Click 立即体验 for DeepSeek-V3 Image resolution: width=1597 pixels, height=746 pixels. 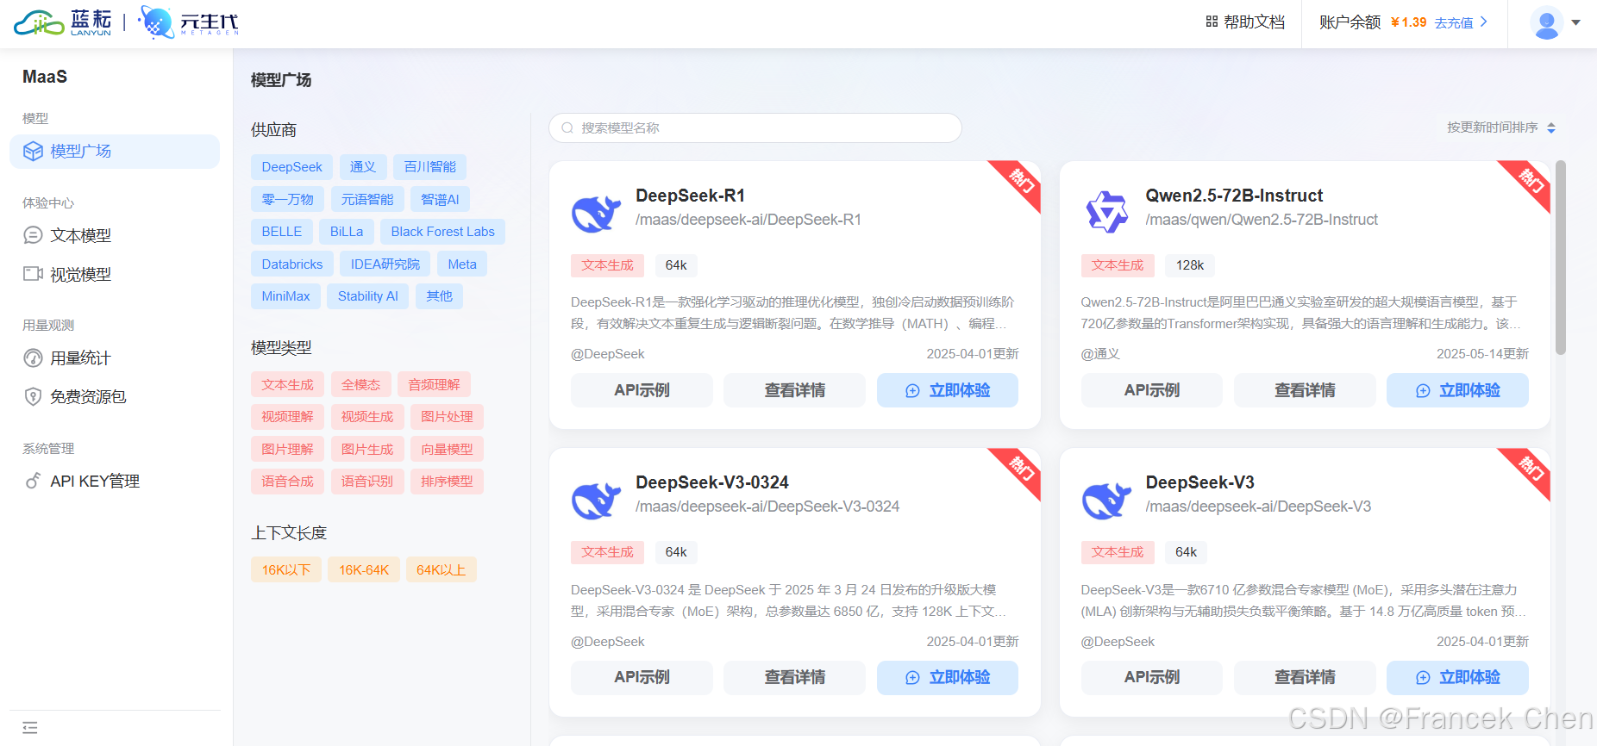[x=1457, y=678]
